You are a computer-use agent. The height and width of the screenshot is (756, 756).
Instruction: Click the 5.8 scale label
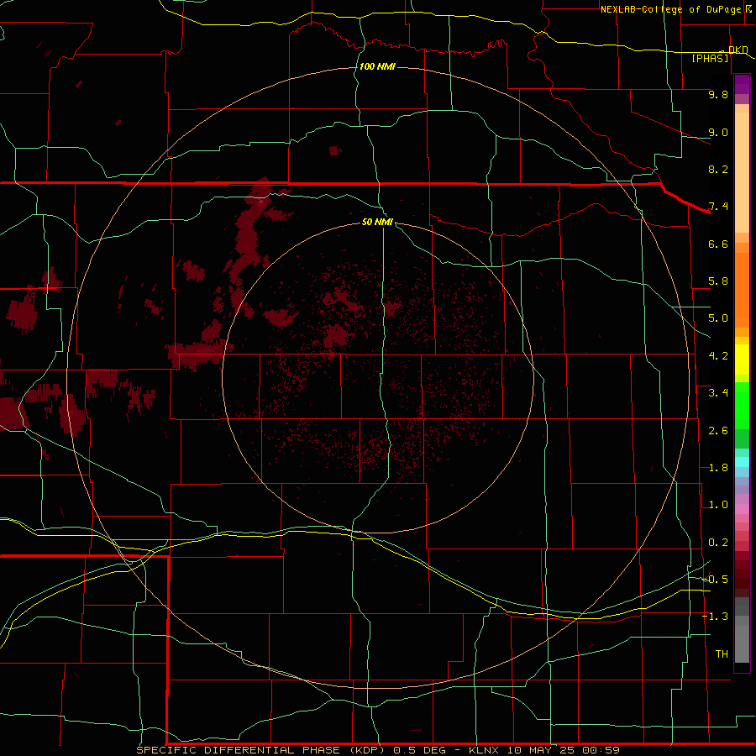point(718,281)
